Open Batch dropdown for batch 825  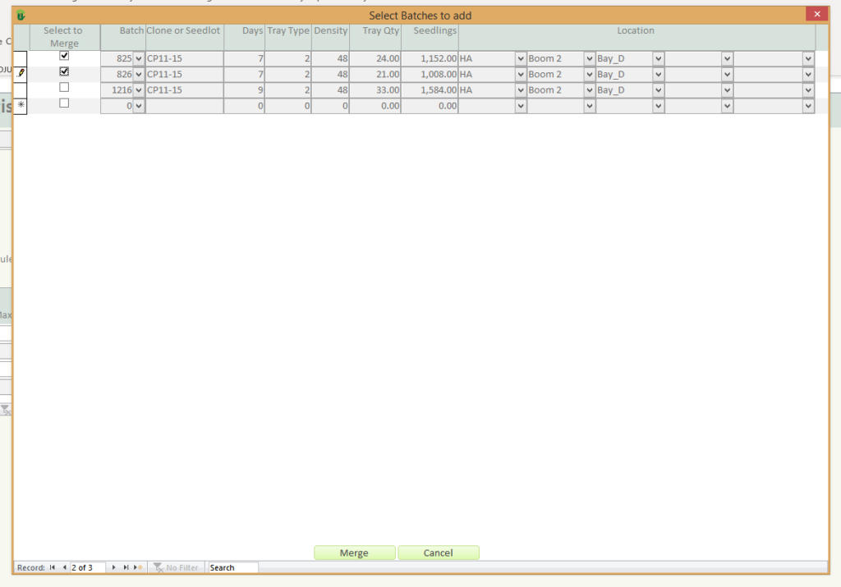pyautogui.click(x=139, y=59)
